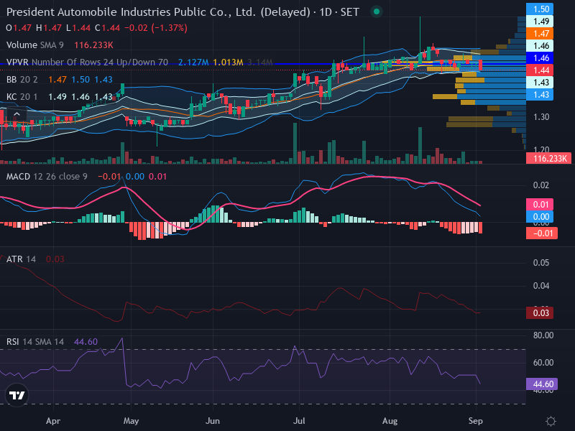The height and width of the screenshot is (431, 575).
Task: Click the 80.00 RSI scale value
Action: click(x=543, y=335)
